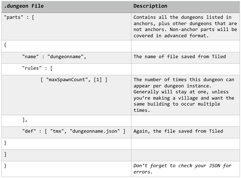This screenshot has height=178, width=241.
Task: Click "The name of file saved from Tiled"
Action: [x=180, y=56]
